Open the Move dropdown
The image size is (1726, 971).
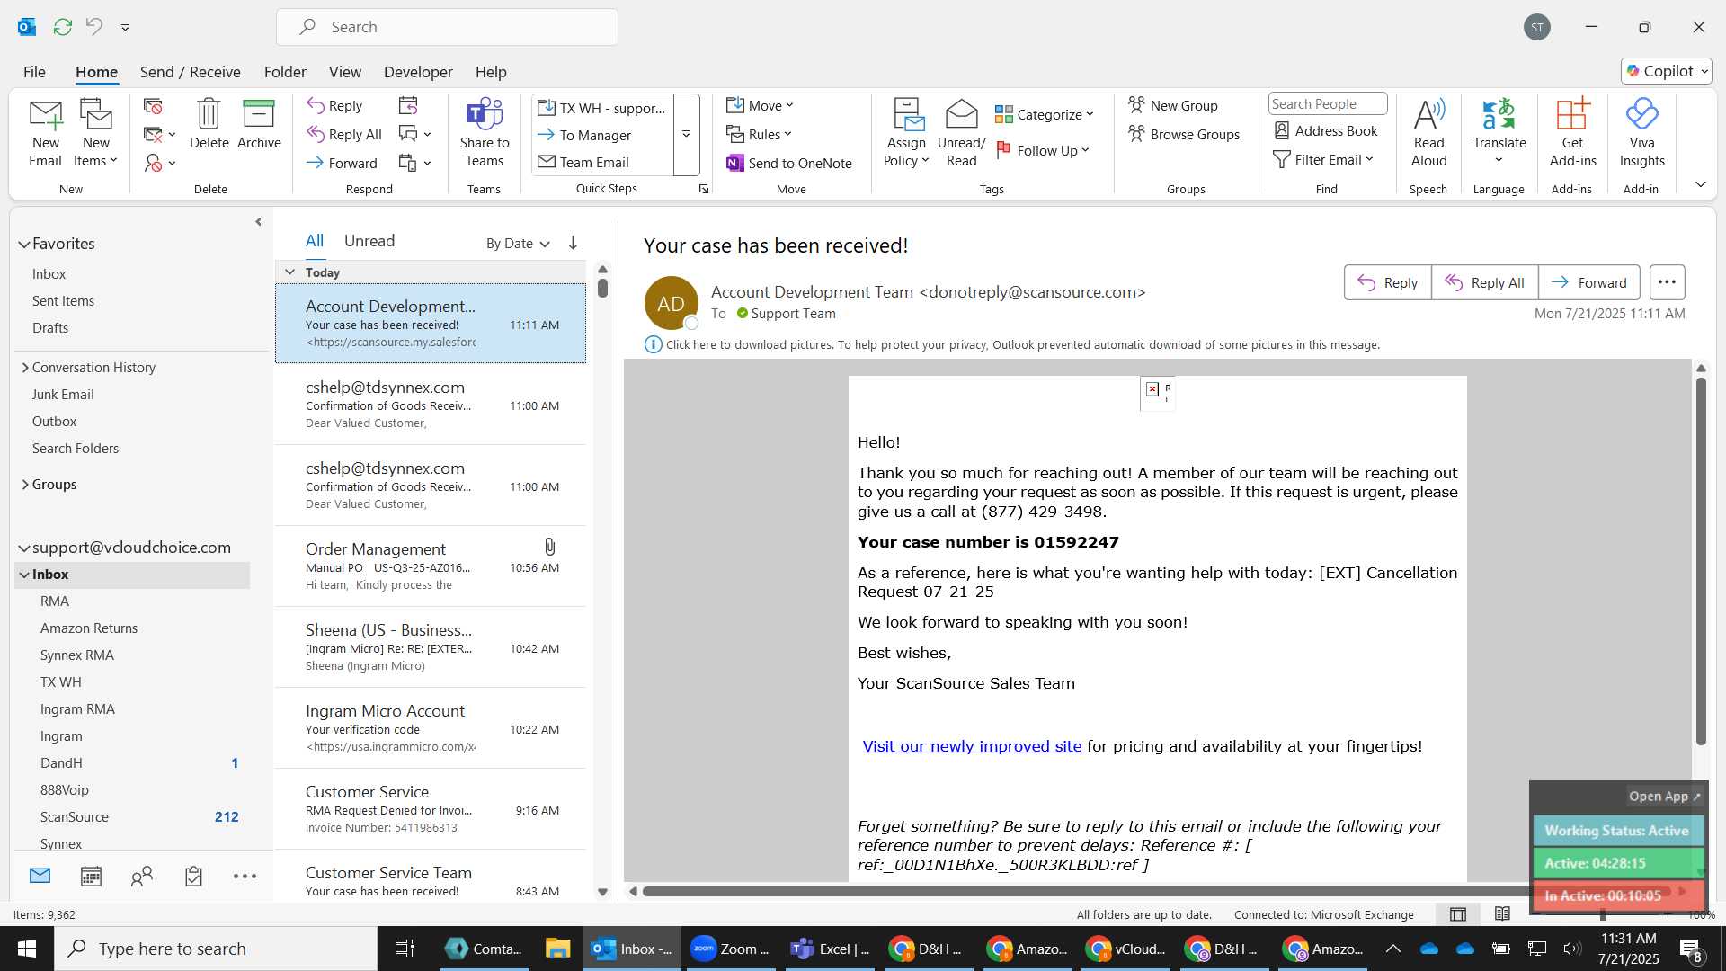coord(760,105)
